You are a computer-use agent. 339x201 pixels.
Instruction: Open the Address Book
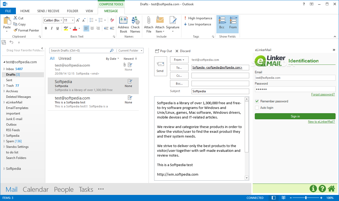[x=123, y=25]
